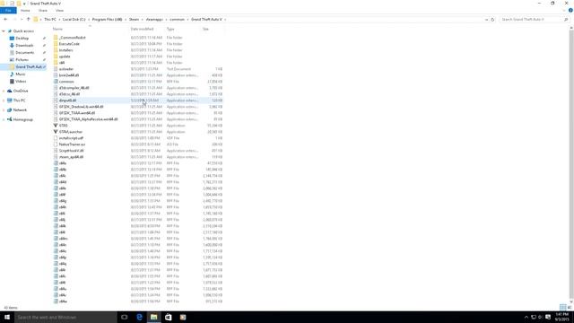Image resolution: width=574 pixels, height=323 pixels.
Task: Open the File ribbon tab
Action: pyautogui.click(x=8, y=11)
